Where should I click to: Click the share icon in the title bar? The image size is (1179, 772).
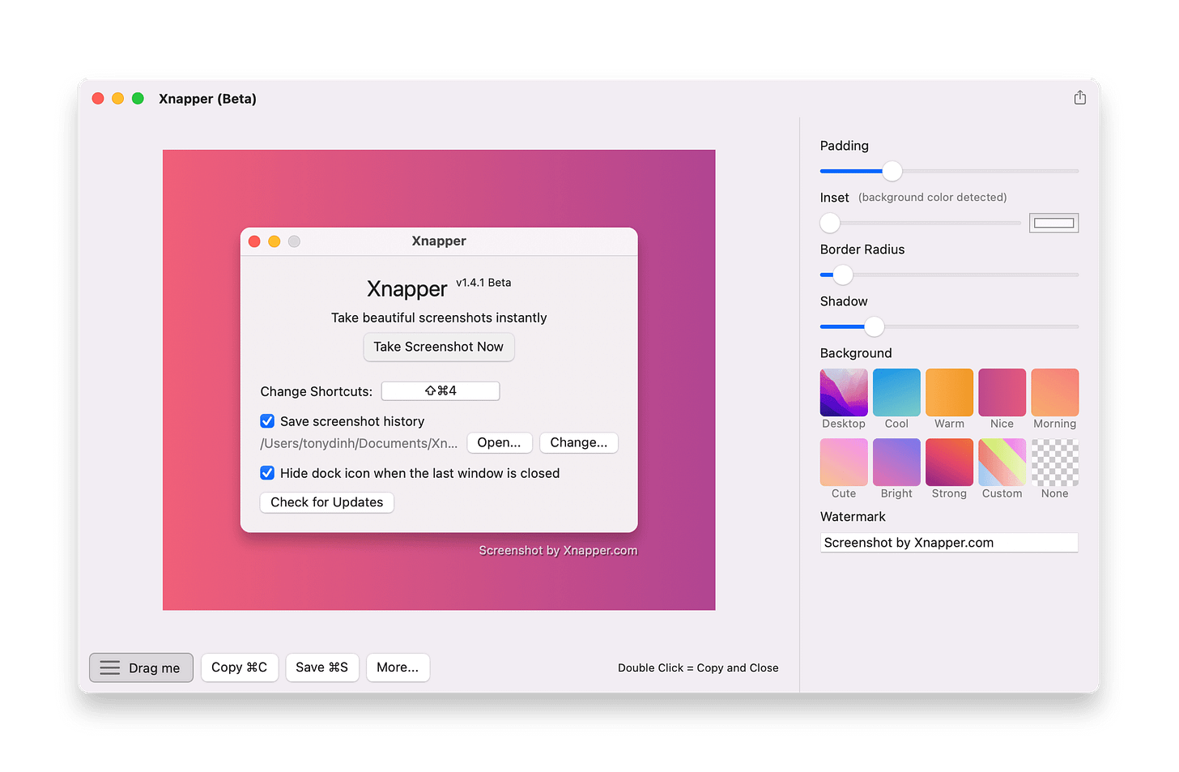(x=1079, y=98)
